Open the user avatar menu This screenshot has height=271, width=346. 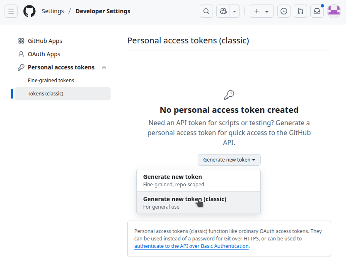pyautogui.click(x=334, y=11)
